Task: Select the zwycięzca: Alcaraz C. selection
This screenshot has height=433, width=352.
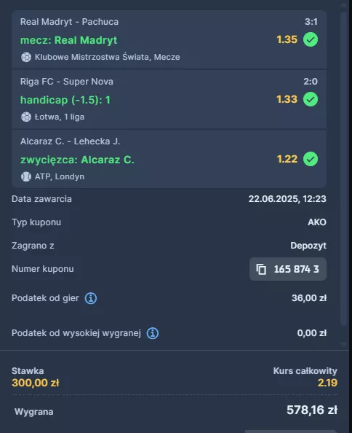Action: point(77,160)
